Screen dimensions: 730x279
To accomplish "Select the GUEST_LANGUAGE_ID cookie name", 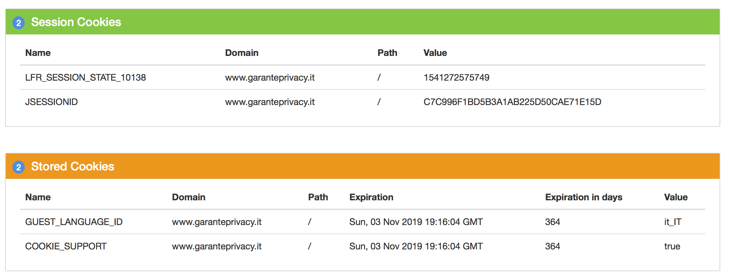I will coord(74,222).
